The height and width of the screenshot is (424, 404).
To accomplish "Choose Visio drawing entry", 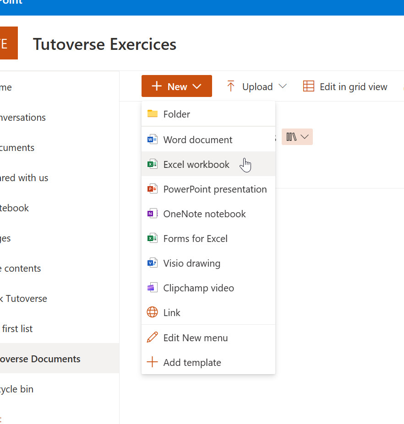I will (208, 263).
